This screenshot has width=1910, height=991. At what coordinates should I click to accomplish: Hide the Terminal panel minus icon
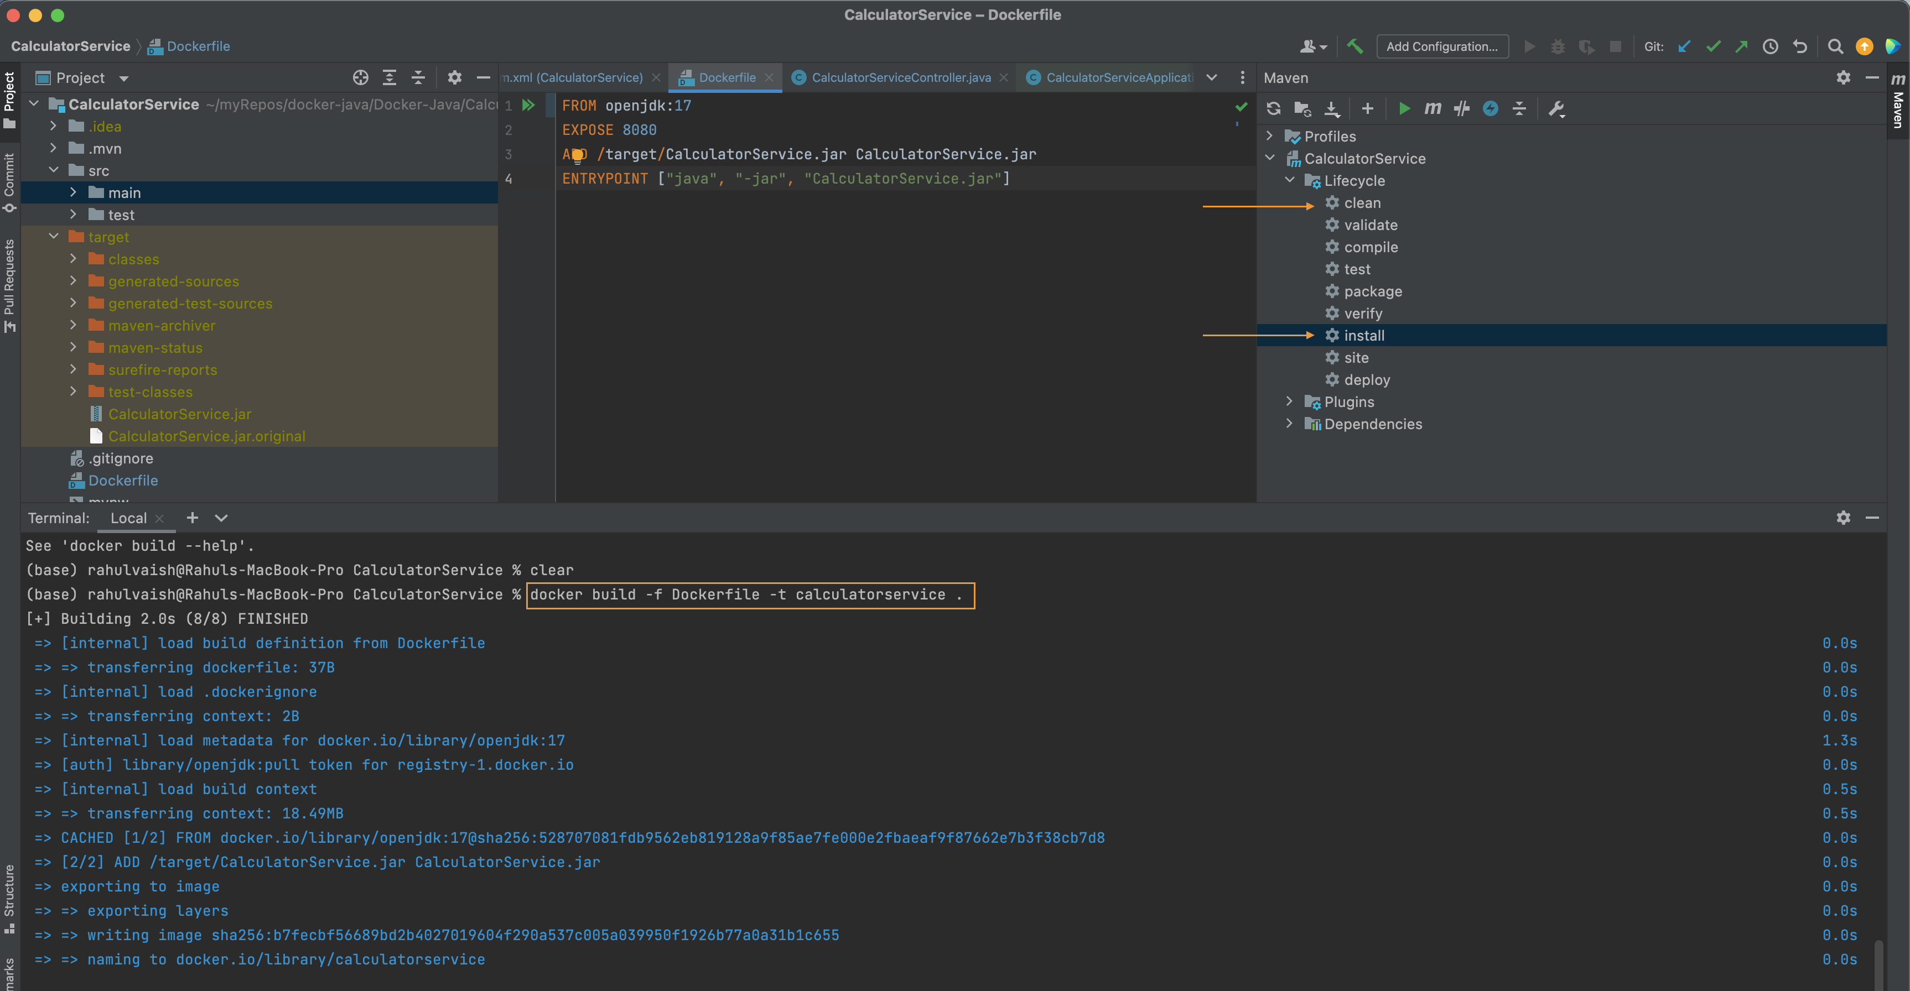pos(1872,518)
